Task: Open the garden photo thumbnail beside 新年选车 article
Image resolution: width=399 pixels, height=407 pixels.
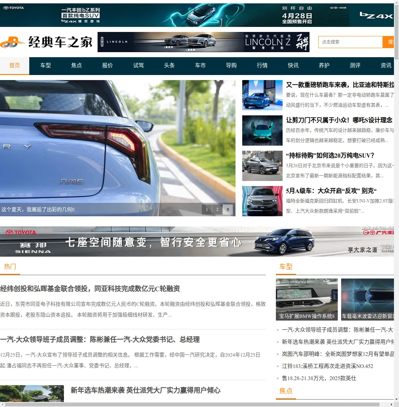Action: pyautogui.click(x=32, y=394)
